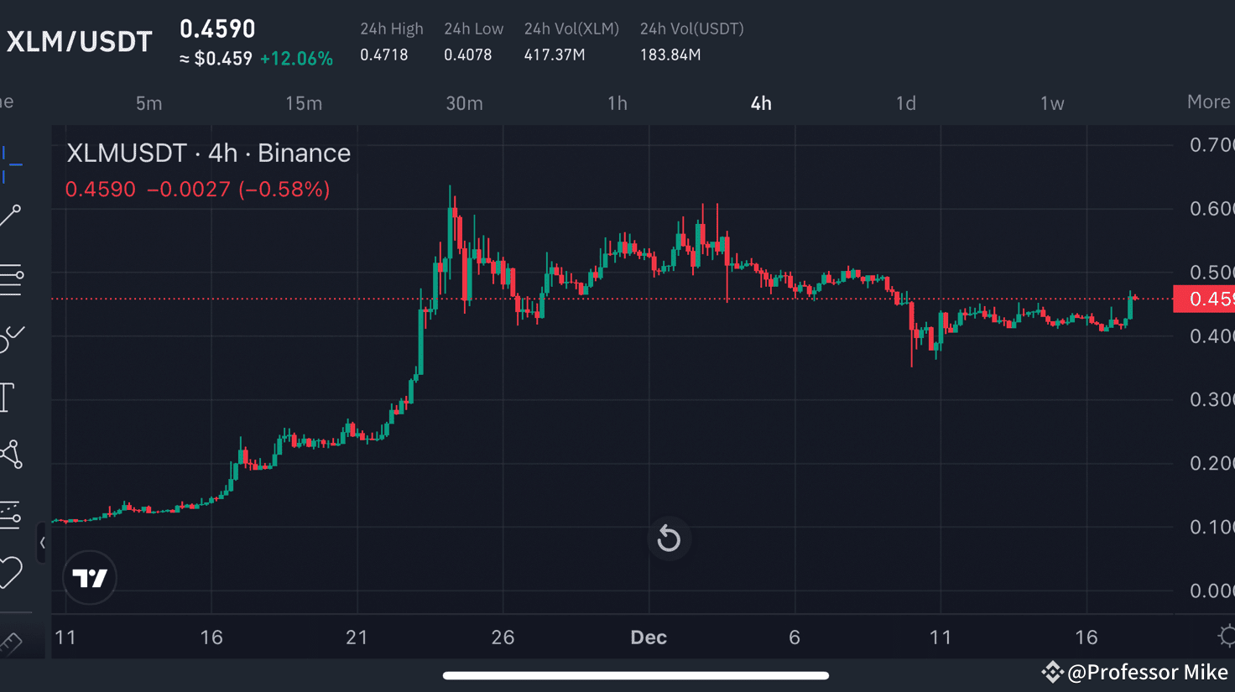
Task: Select the 15m timeframe
Action: tap(304, 103)
